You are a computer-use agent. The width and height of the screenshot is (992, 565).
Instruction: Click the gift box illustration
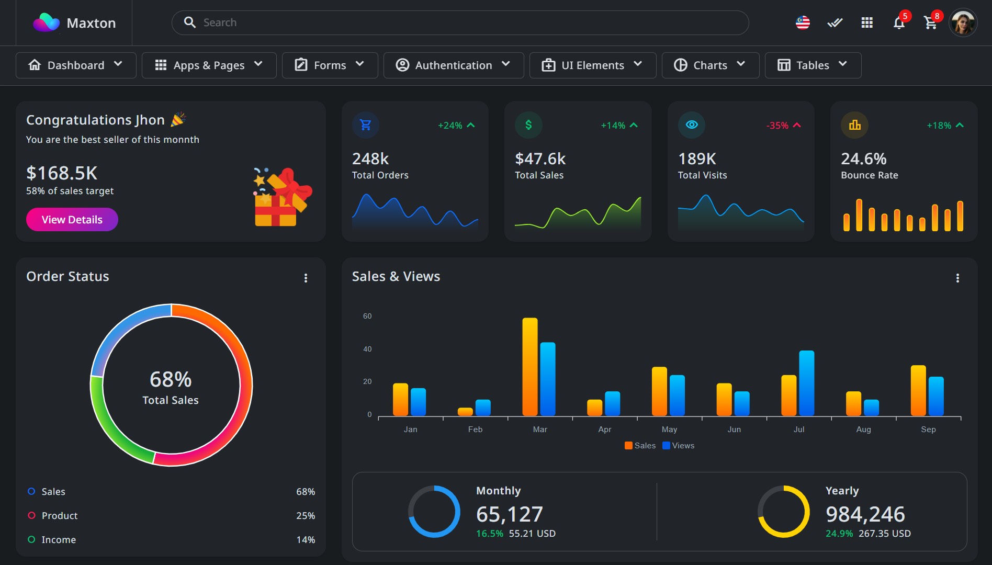pyautogui.click(x=283, y=197)
